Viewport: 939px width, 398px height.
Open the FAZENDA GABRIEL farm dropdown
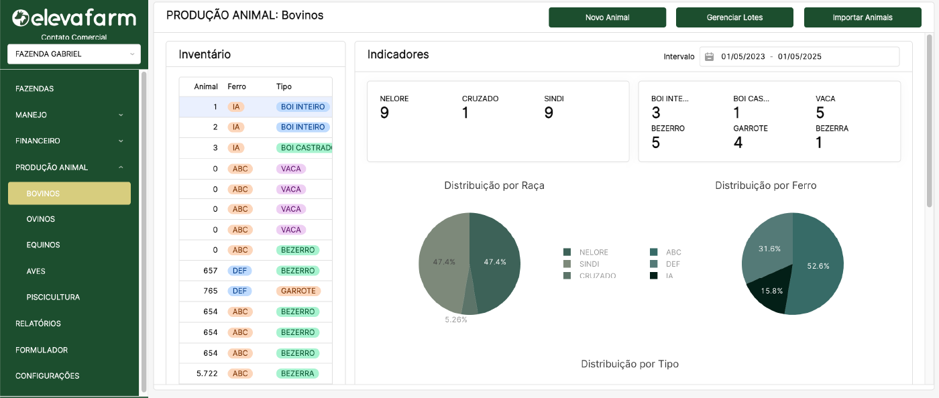[x=74, y=54]
